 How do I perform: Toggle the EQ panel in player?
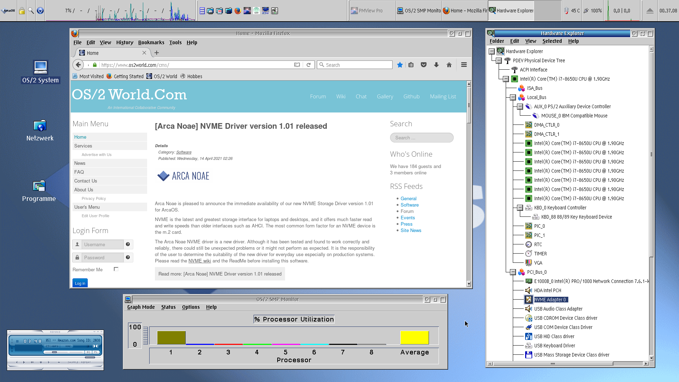[88, 352]
